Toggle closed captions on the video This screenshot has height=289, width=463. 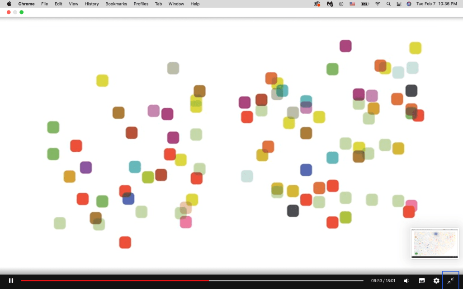tap(421, 280)
